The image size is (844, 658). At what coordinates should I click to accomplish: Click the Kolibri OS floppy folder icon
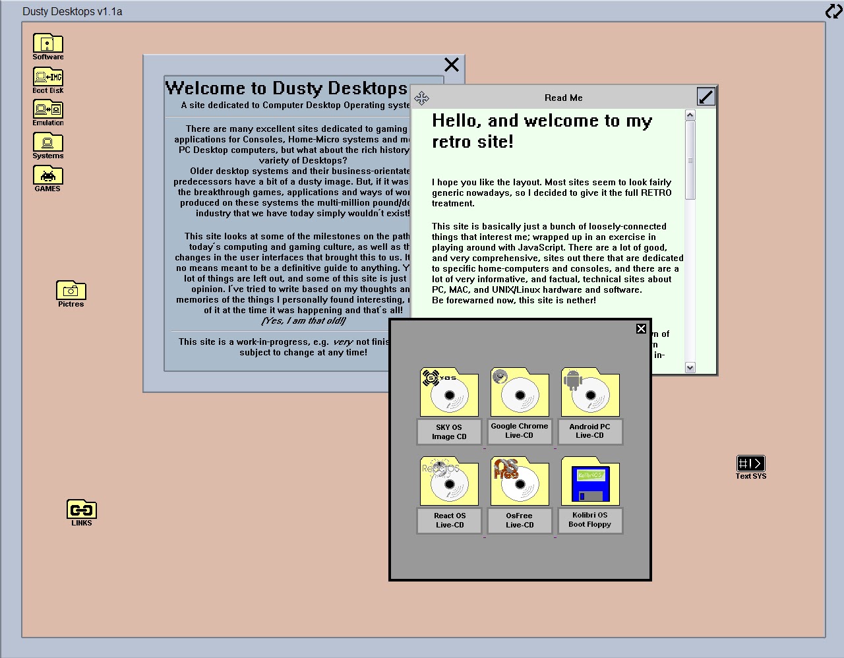point(590,481)
